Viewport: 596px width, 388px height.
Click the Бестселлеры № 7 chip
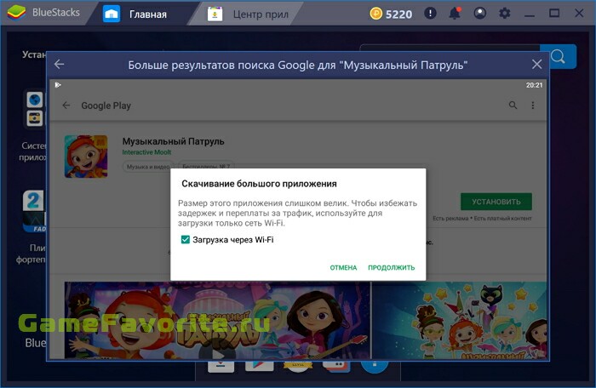click(206, 167)
